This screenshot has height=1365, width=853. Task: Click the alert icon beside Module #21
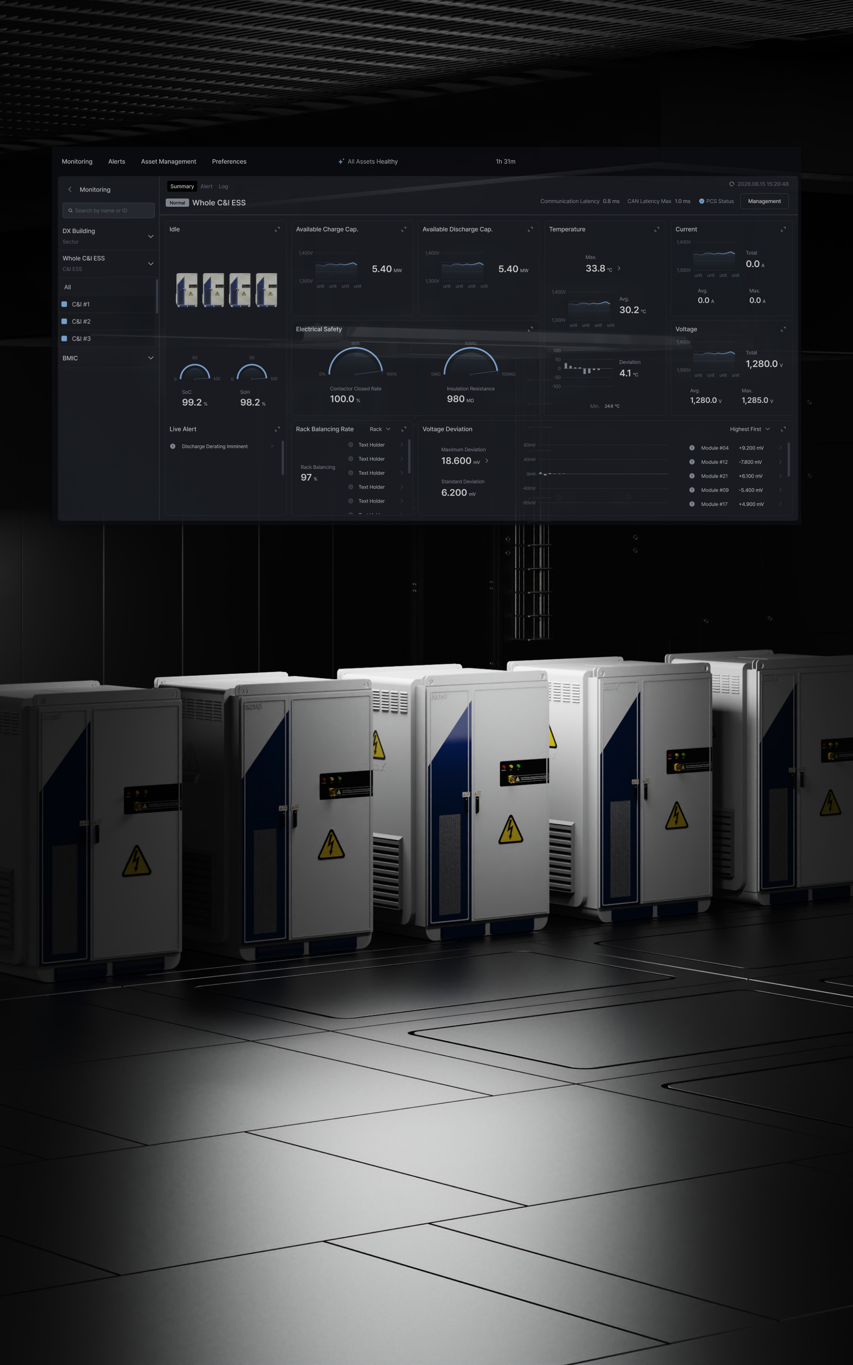point(691,476)
